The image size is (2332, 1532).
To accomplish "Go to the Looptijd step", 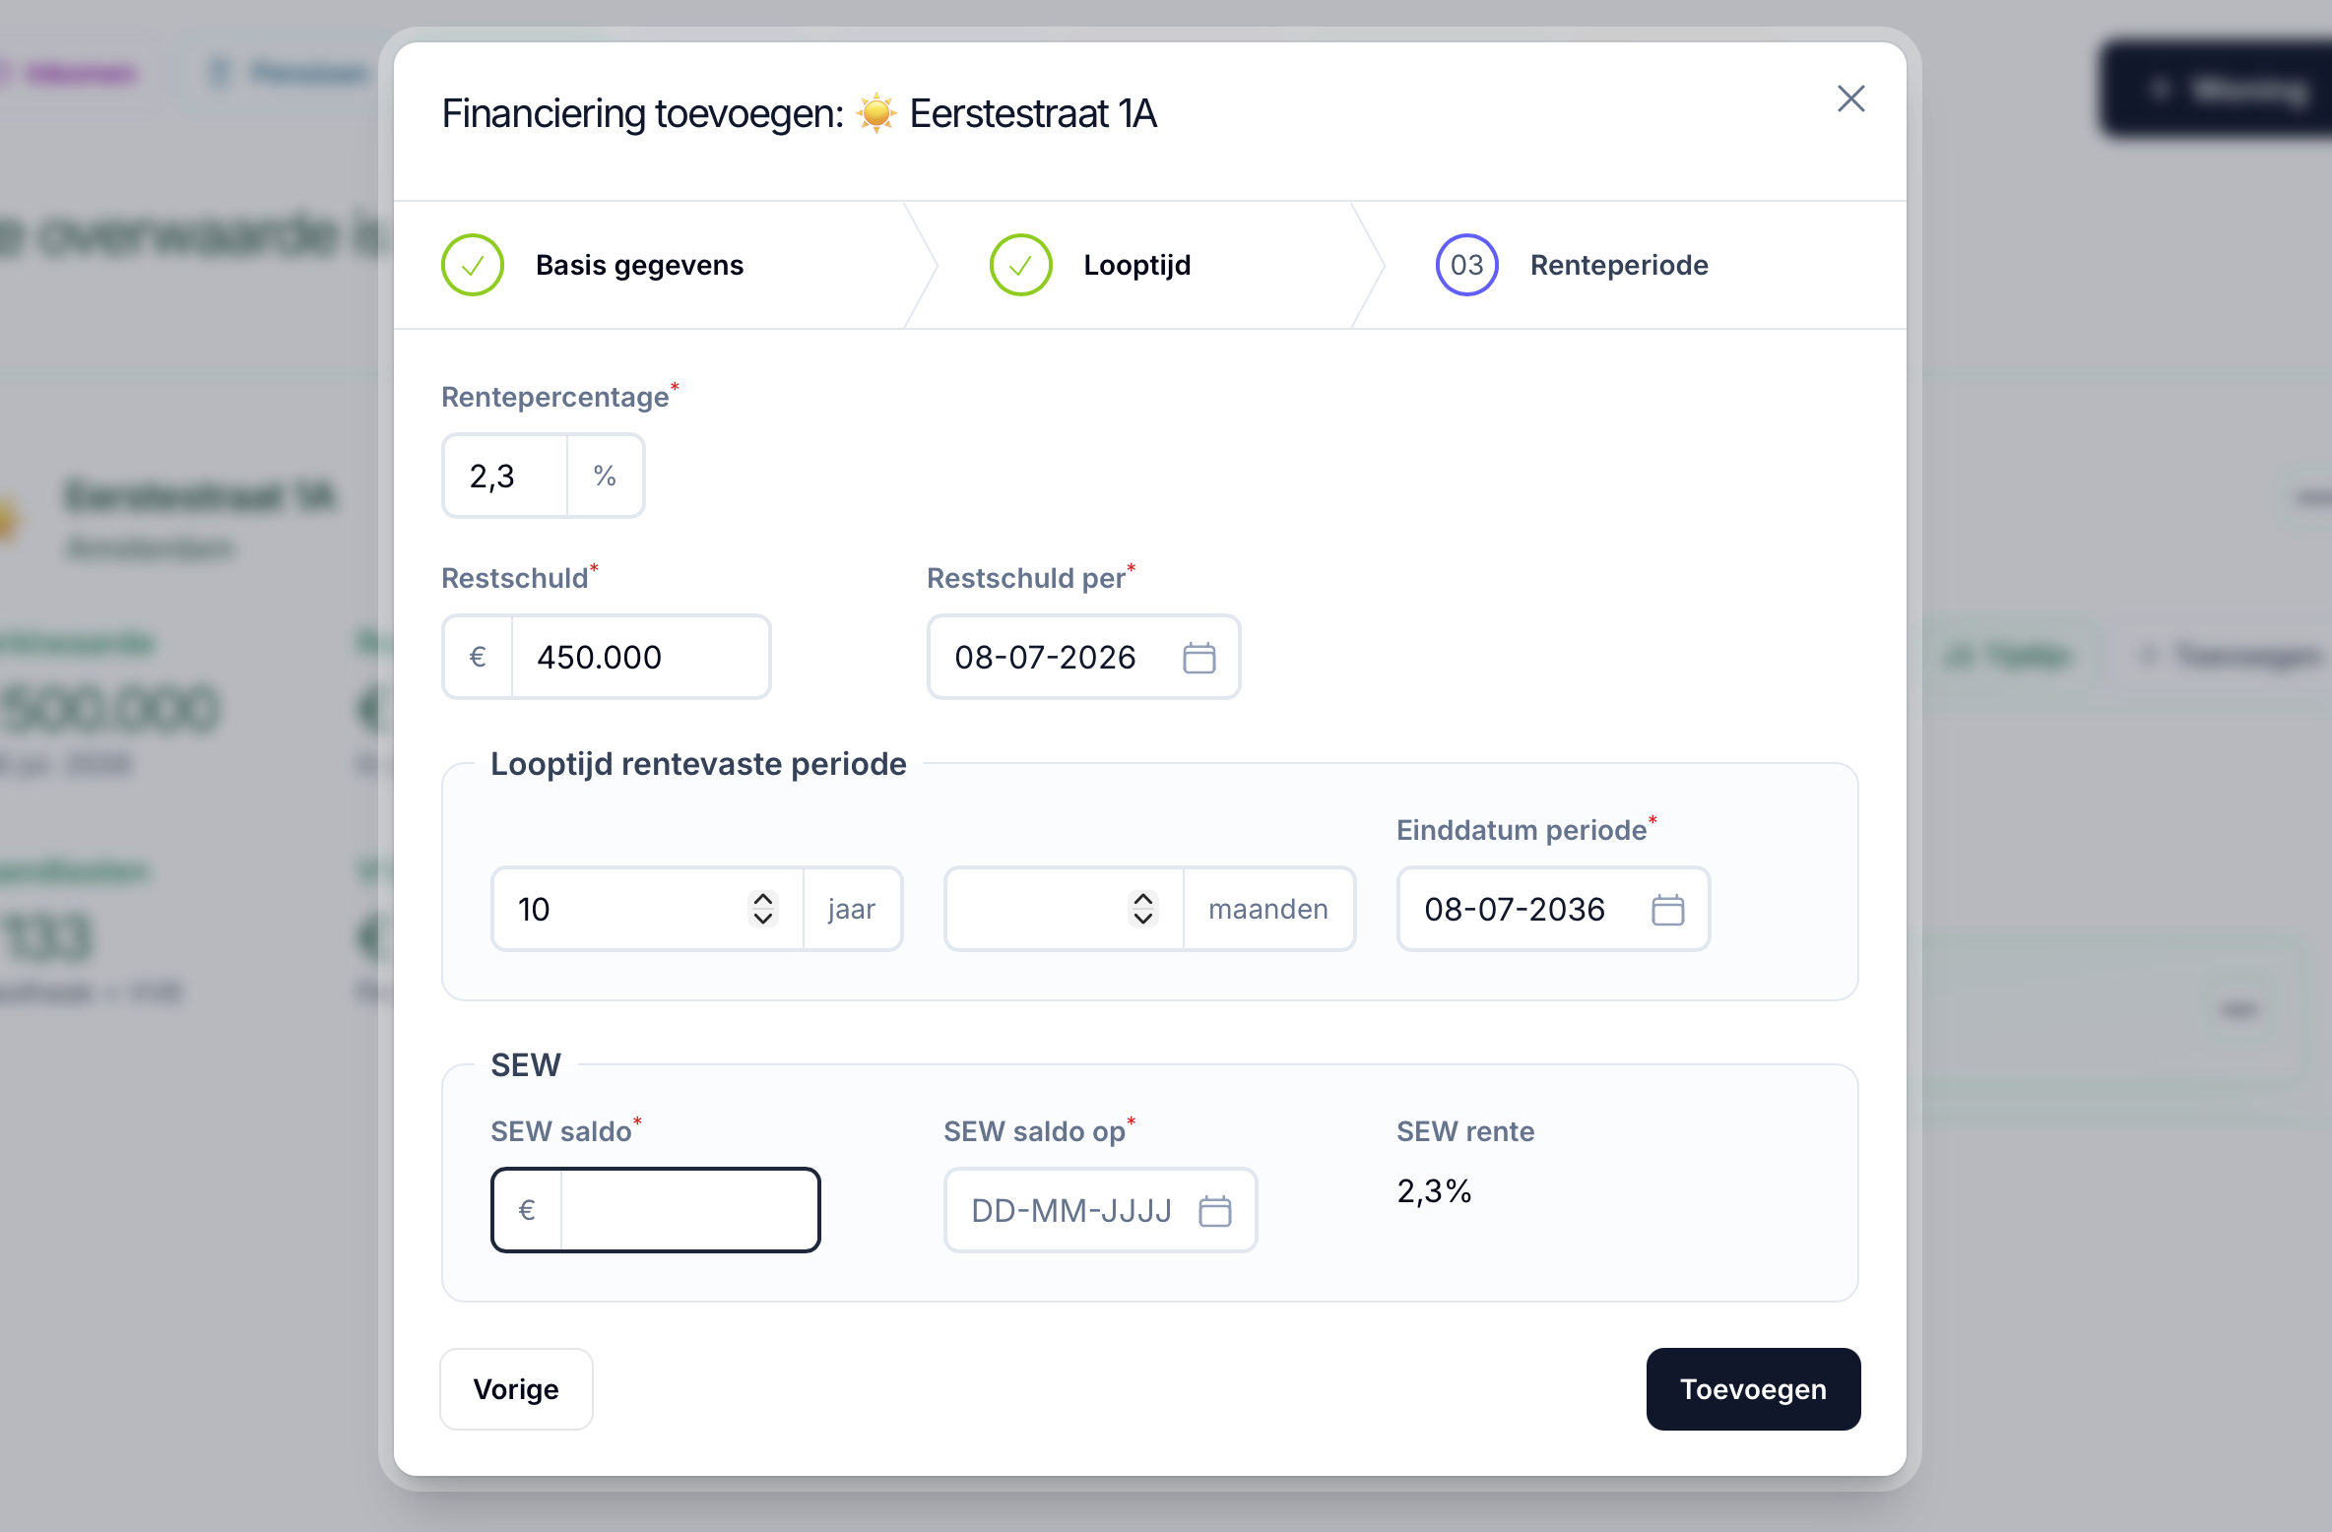I will 1089,265.
